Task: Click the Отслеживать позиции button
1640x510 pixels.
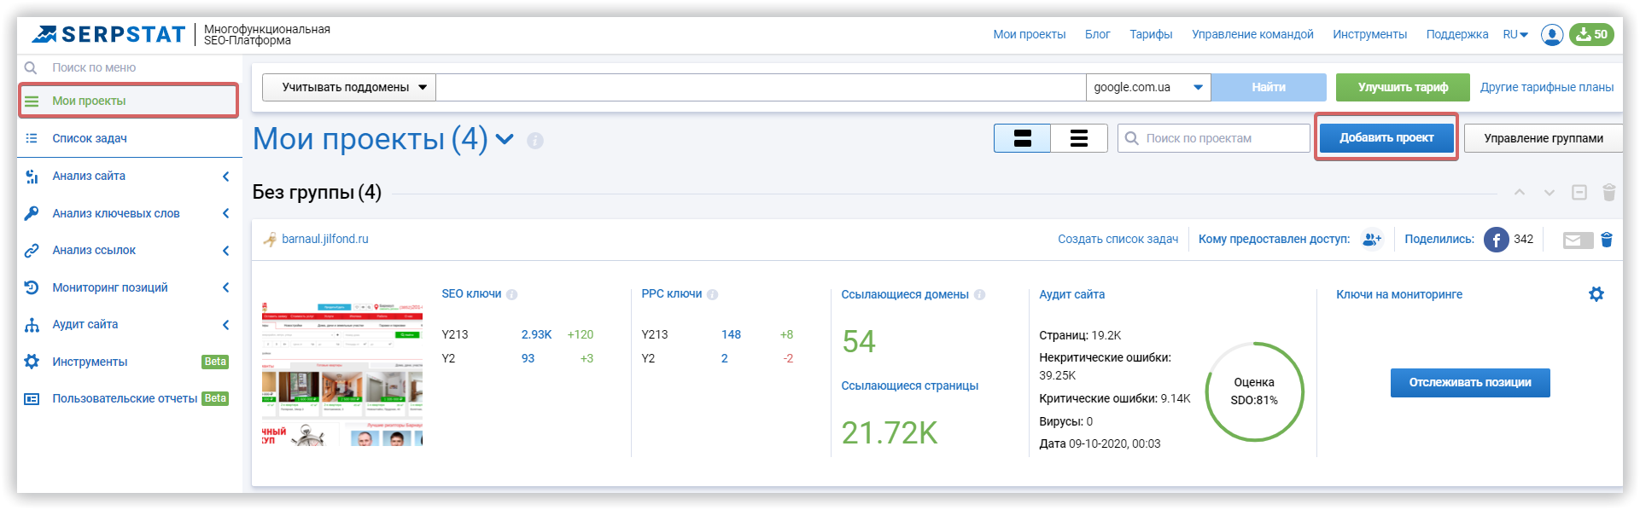Action: pos(1470,383)
